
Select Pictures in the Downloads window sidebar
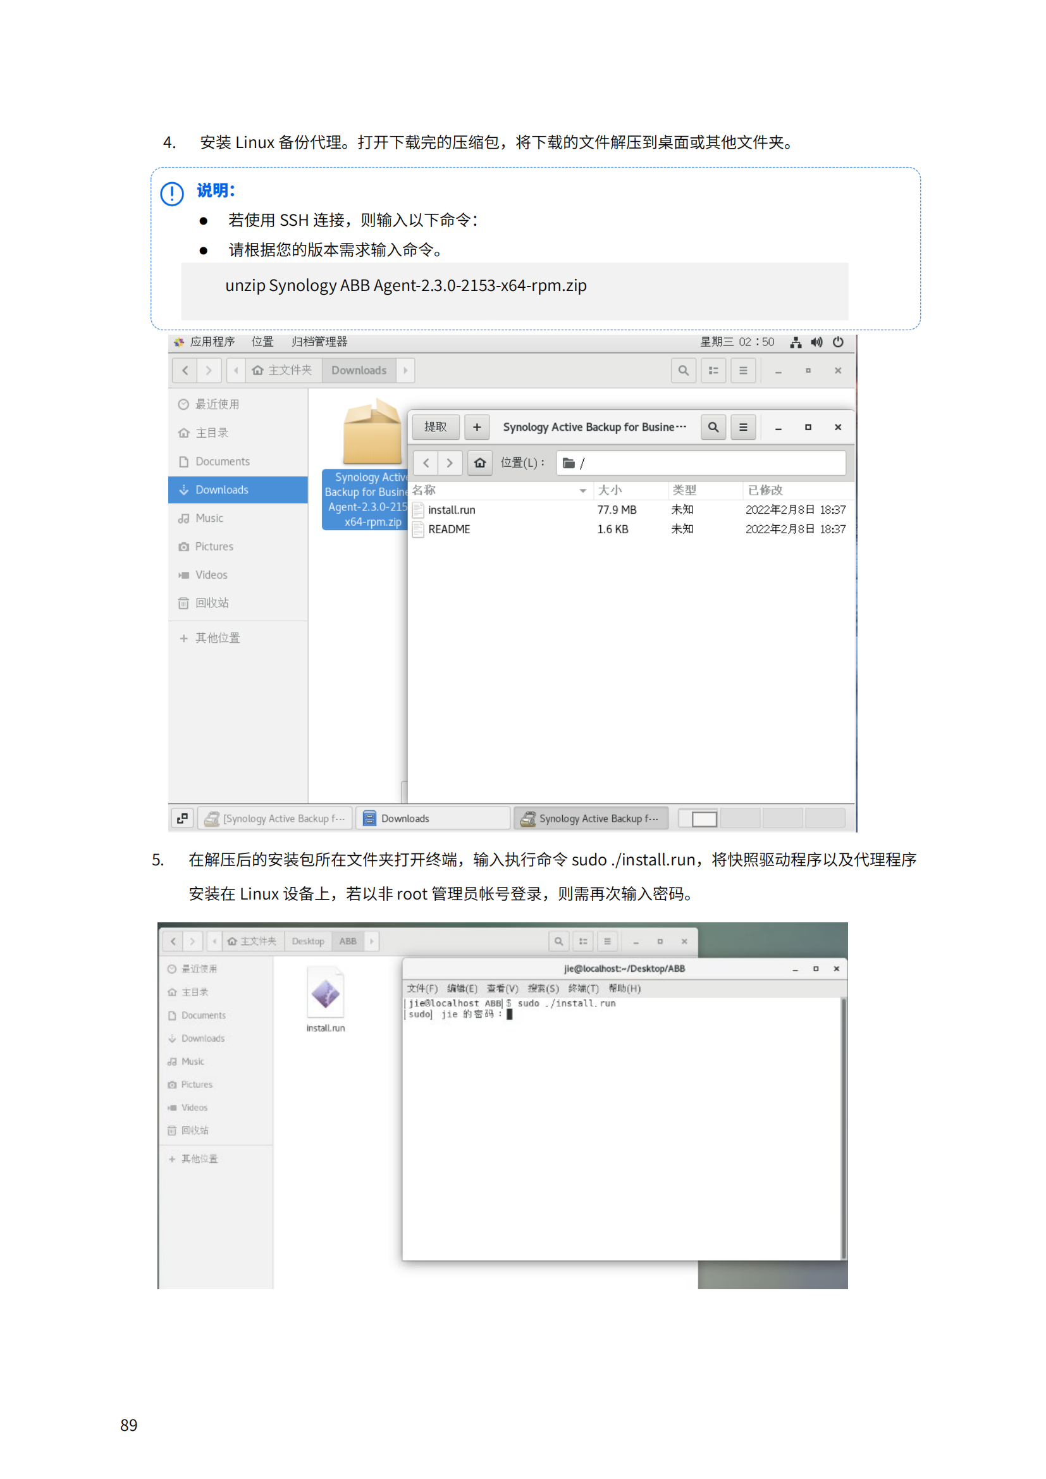click(x=238, y=547)
